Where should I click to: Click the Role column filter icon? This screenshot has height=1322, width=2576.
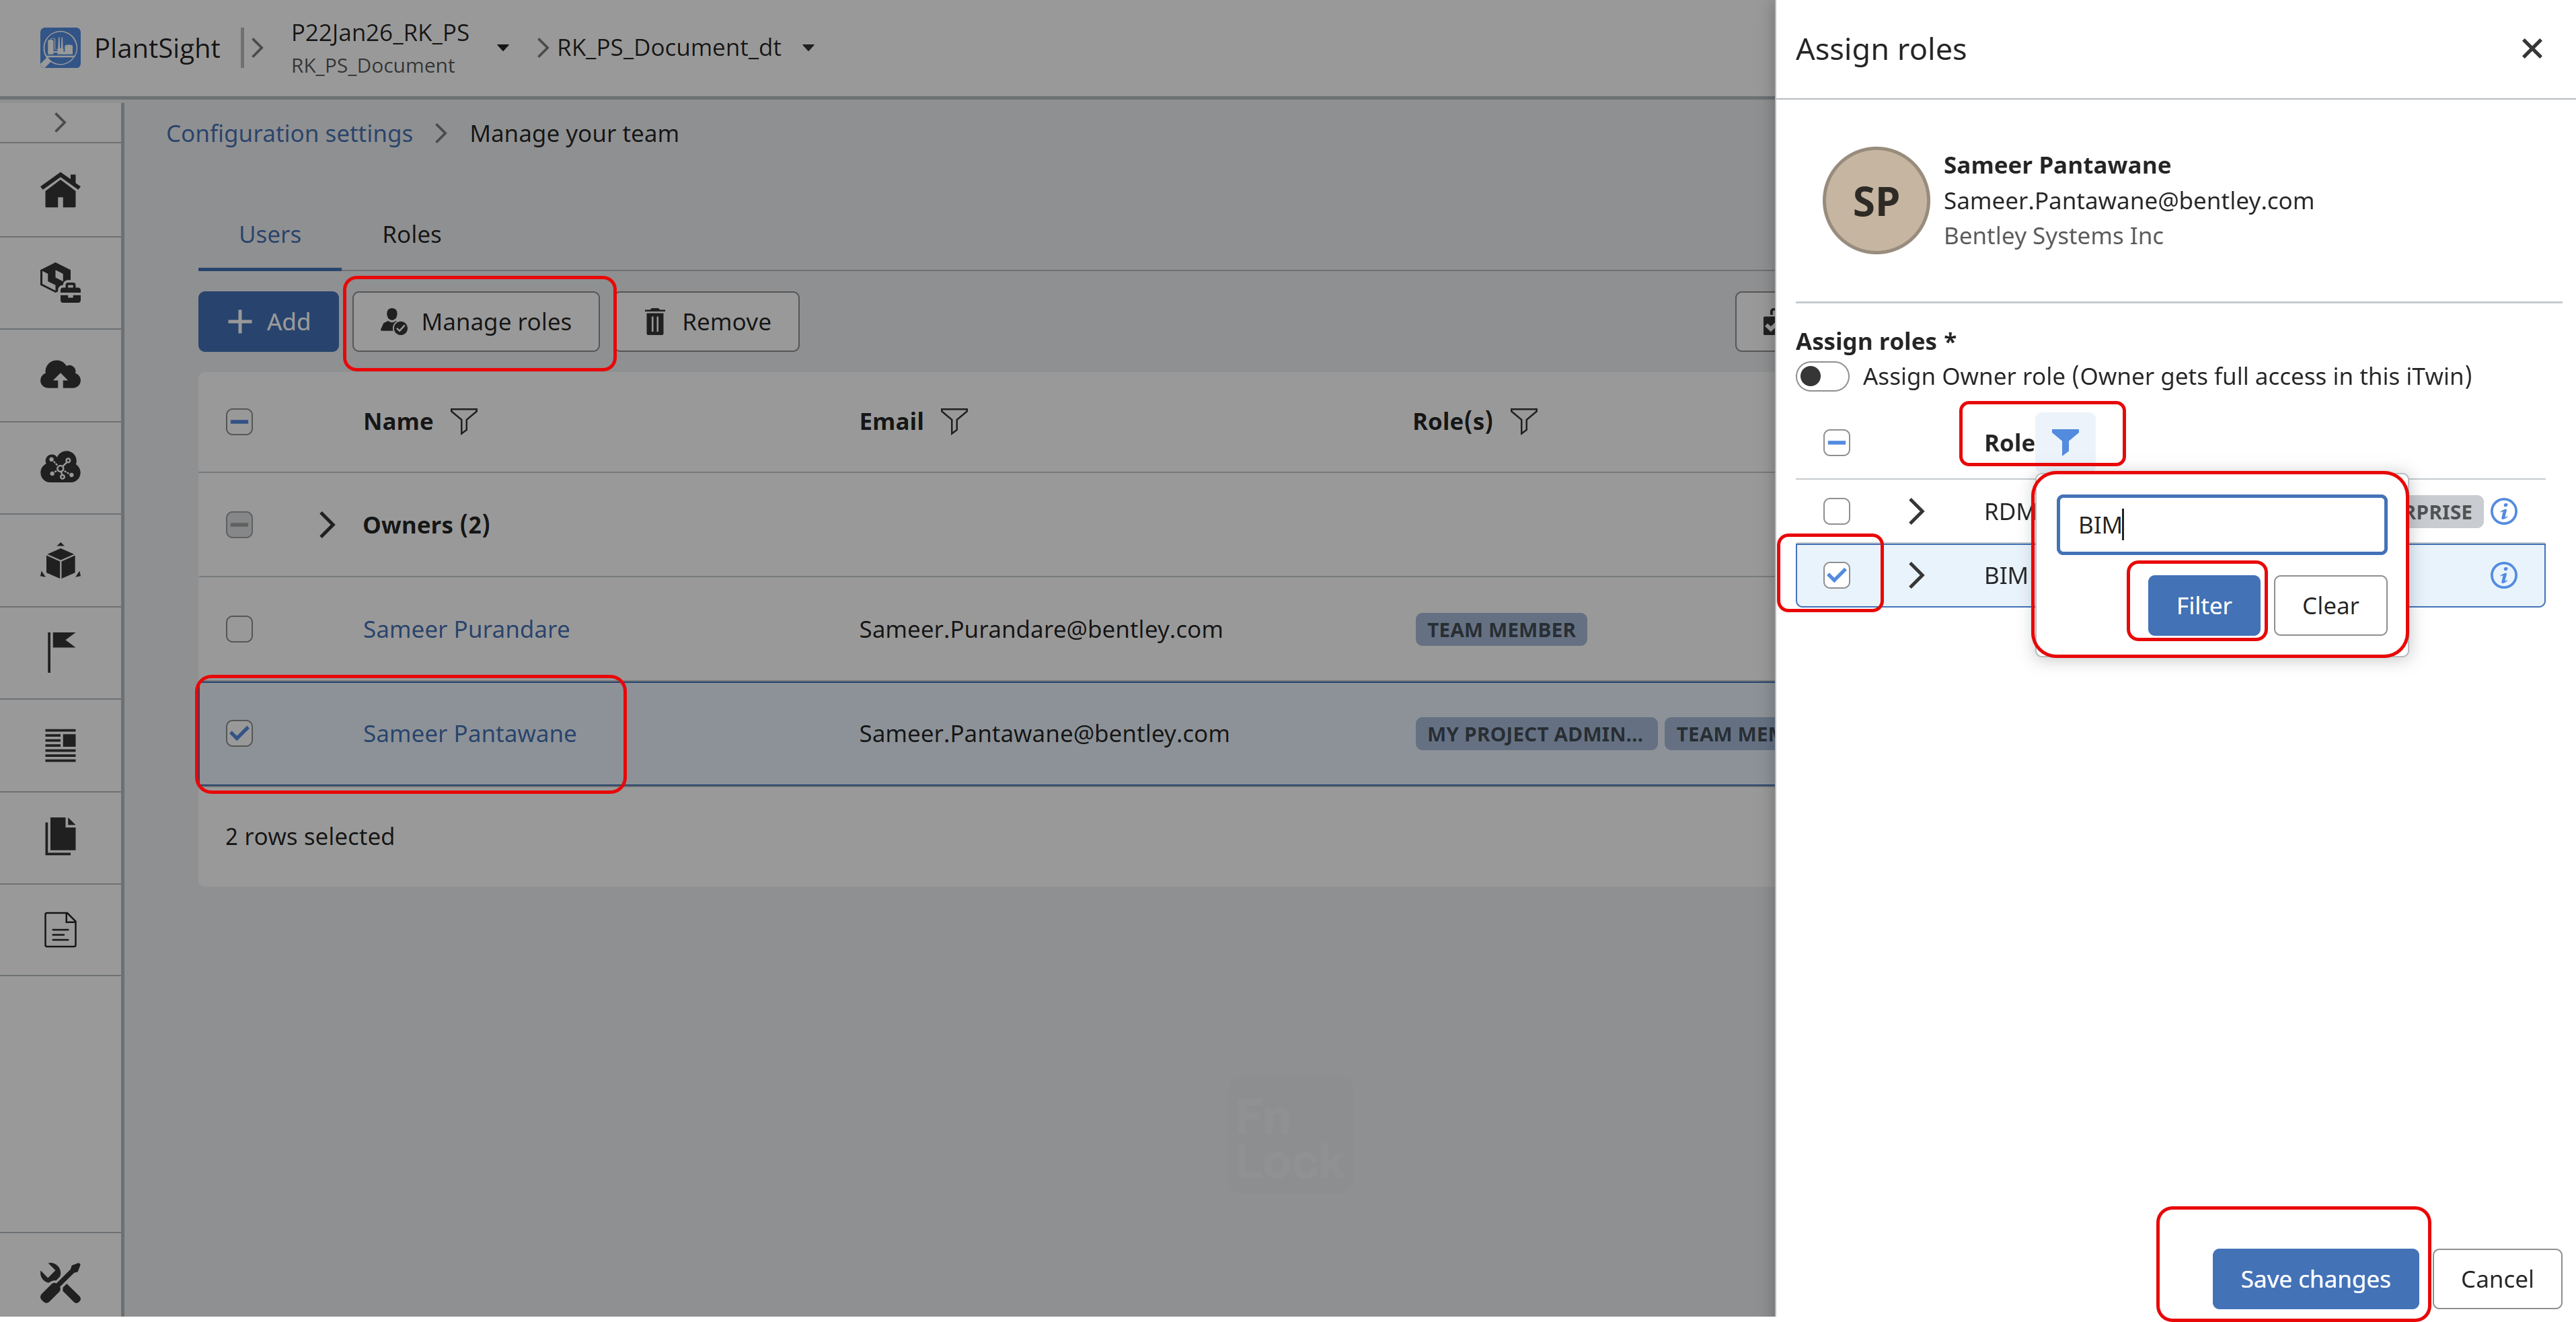(x=2065, y=441)
